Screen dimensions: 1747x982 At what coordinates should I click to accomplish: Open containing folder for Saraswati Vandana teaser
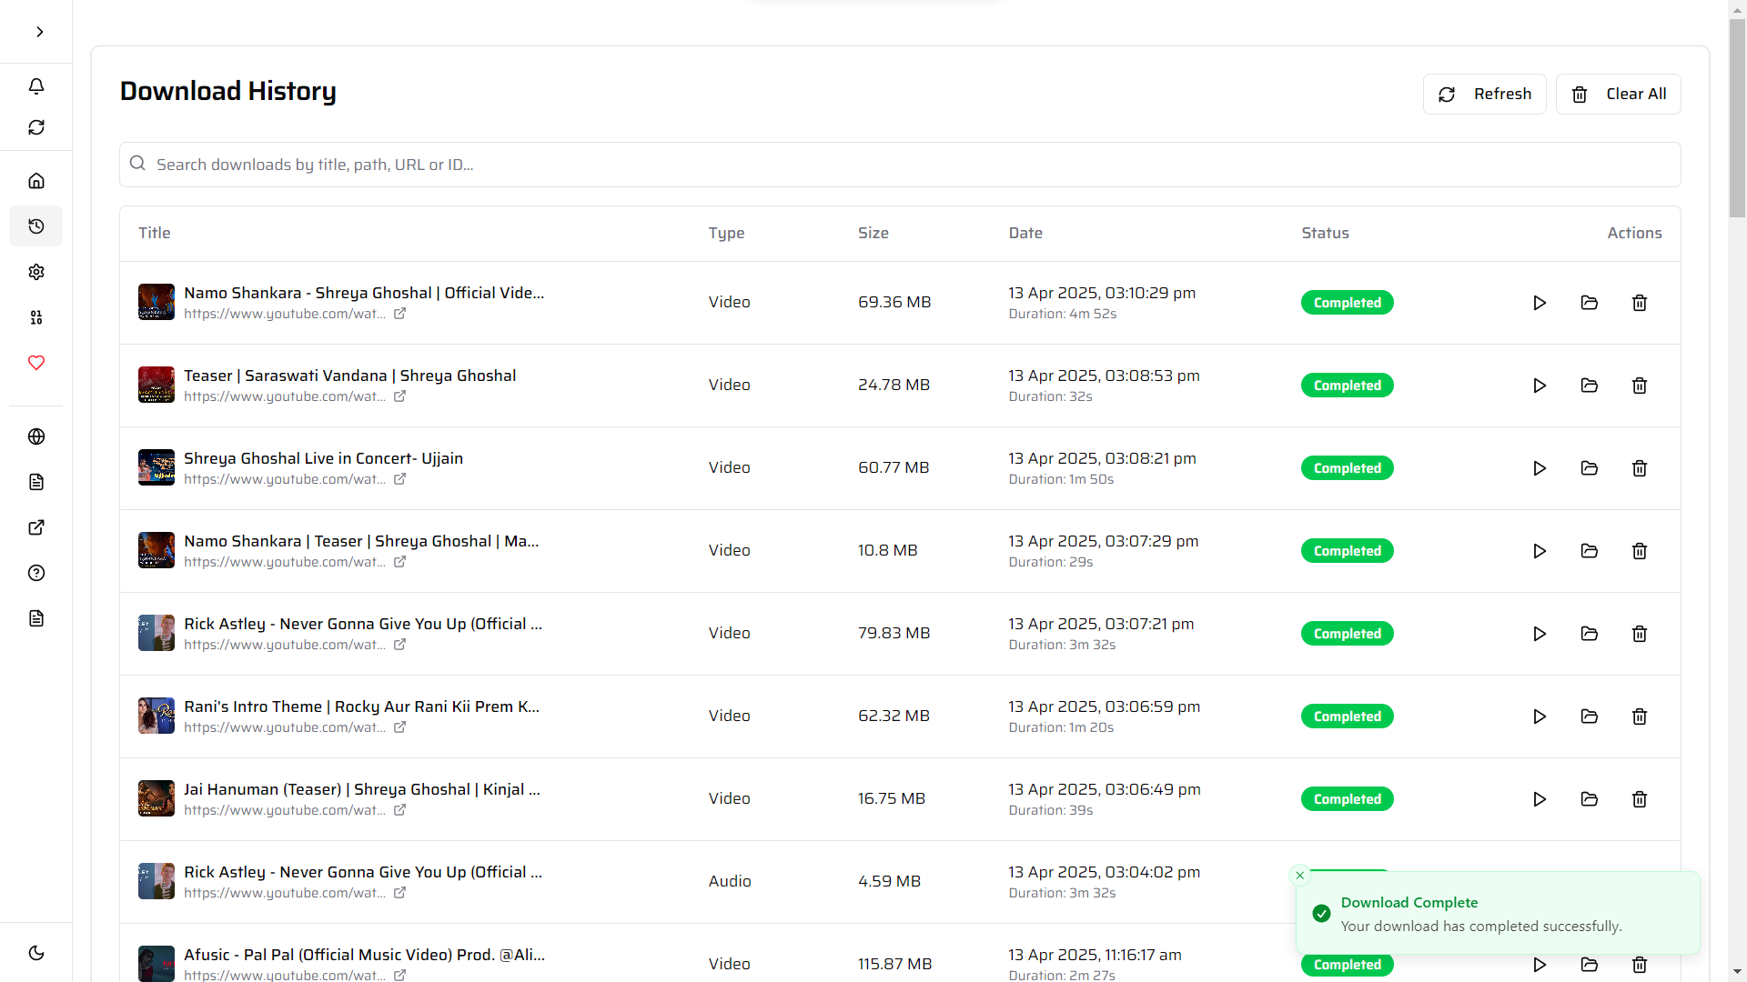[x=1589, y=385]
